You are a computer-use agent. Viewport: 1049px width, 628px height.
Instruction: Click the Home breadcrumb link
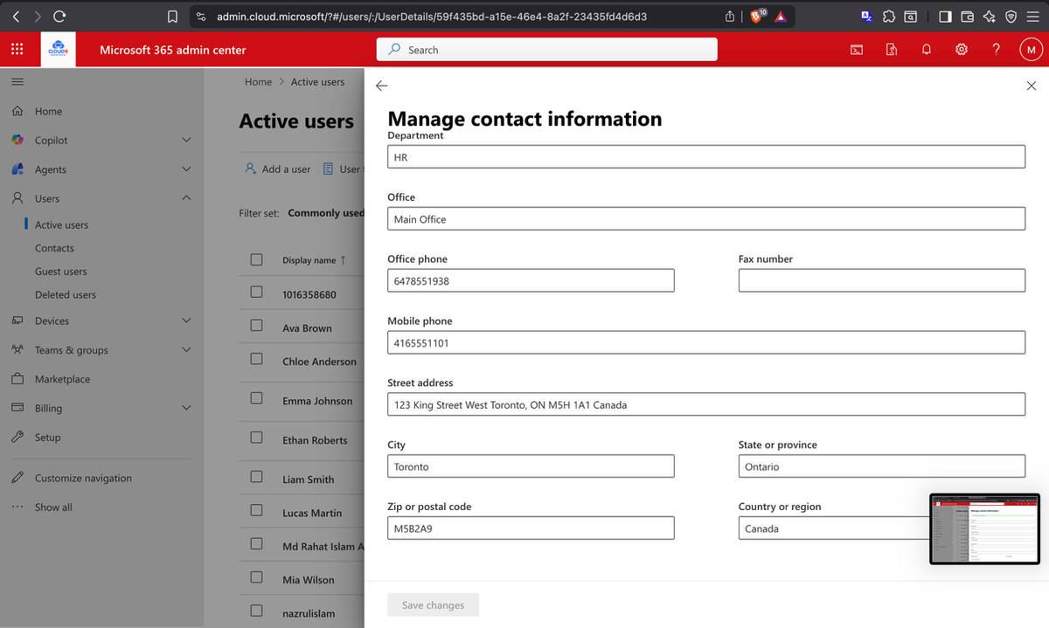pyautogui.click(x=258, y=82)
